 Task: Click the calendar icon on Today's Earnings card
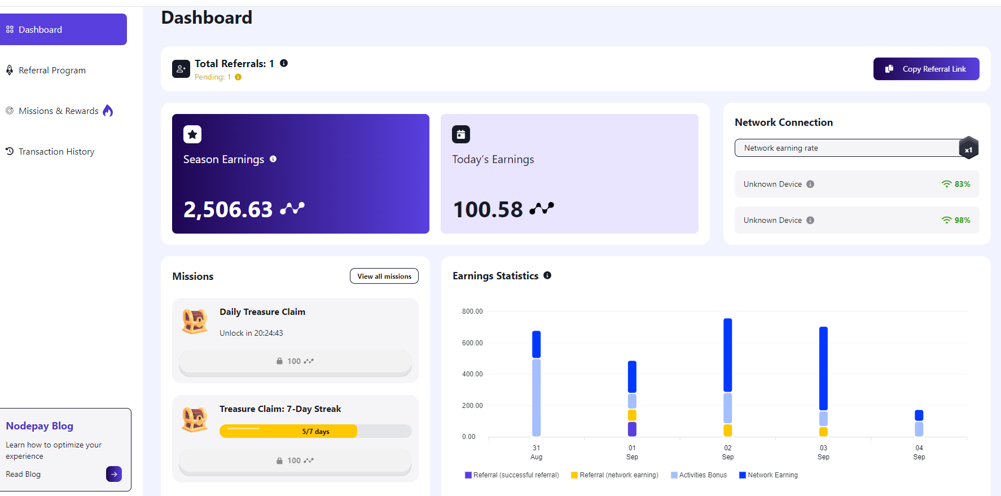[x=461, y=134]
